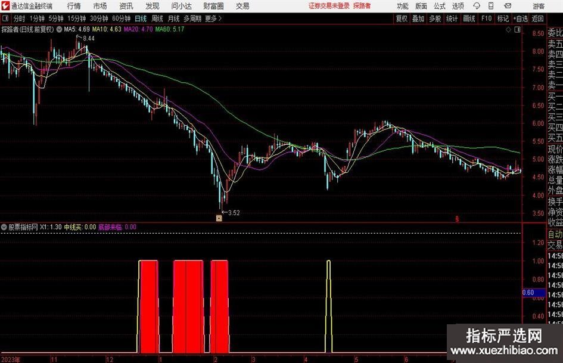This screenshot has width=563, height=363.
Task: Open the 版面 menu
Action: click(x=421, y=6)
